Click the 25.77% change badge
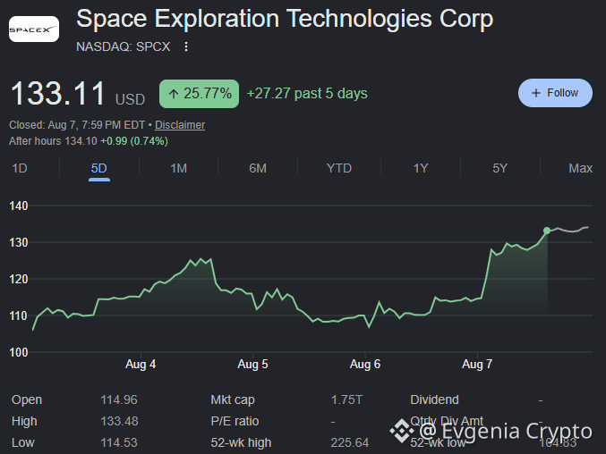Viewport: 606px width, 454px height. (199, 94)
